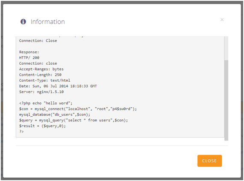
Task: Dismiss dialog with the X icon
Action: (x=222, y=20)
